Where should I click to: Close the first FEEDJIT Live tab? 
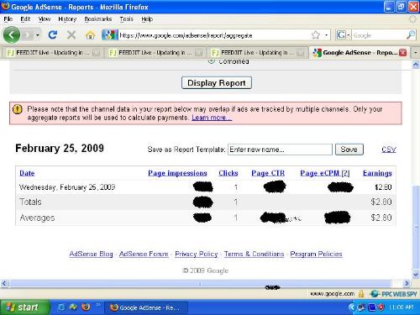click(97, 53)
